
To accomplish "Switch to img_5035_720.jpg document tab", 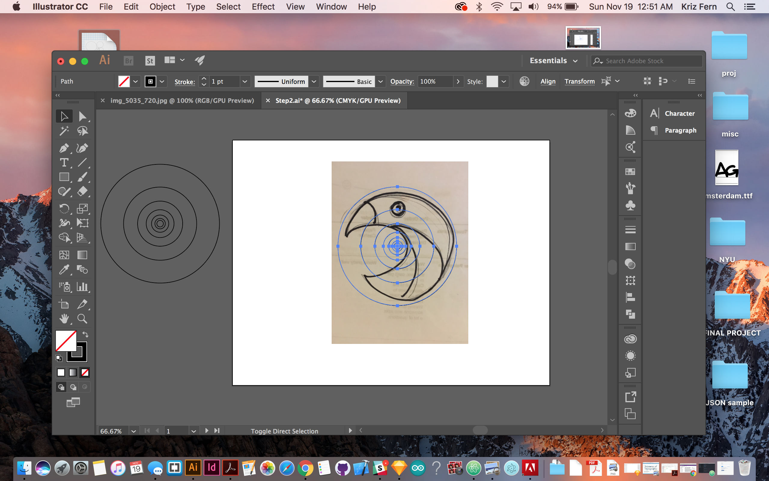I will coord(182,100).
